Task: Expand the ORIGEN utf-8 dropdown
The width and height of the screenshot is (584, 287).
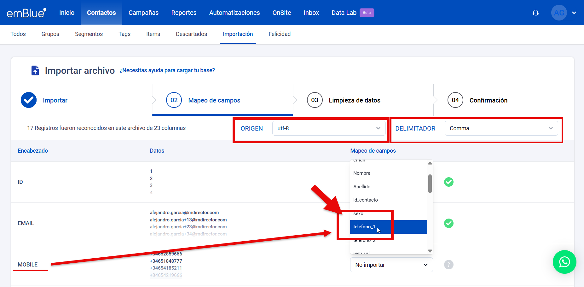Action: 329,128
